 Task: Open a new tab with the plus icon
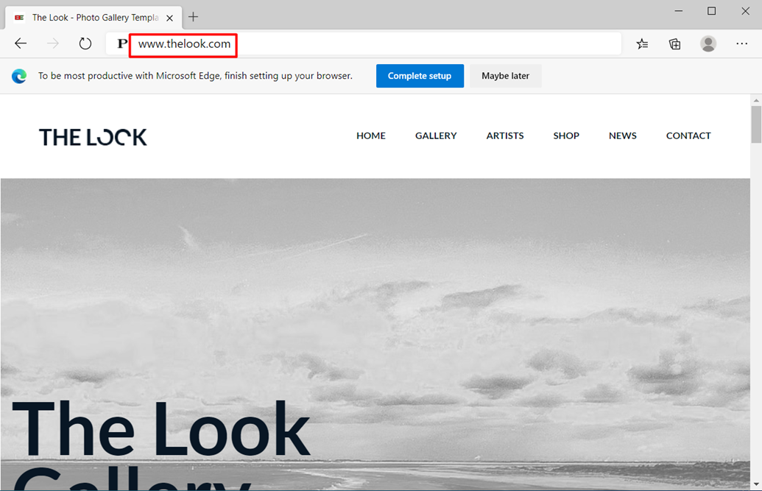point(194,17)
